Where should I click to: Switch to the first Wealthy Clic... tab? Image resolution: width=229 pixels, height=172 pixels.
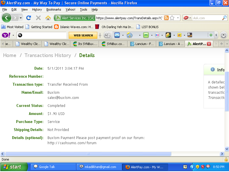click(27, 44)
